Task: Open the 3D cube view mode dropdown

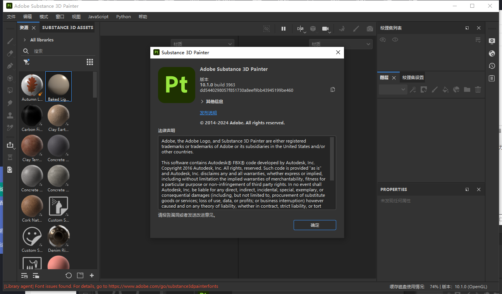Action: coord(313,29)
